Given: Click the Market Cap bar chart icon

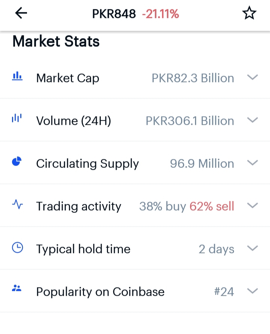Looking at the screenshot, I should pyautogui.click(x=17, y=77).
